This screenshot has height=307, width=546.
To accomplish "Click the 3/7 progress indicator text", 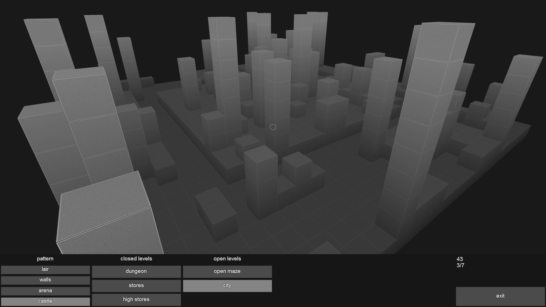I will point(460,265).
